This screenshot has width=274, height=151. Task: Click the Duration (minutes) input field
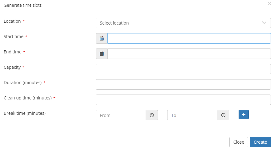pos(183,84)
